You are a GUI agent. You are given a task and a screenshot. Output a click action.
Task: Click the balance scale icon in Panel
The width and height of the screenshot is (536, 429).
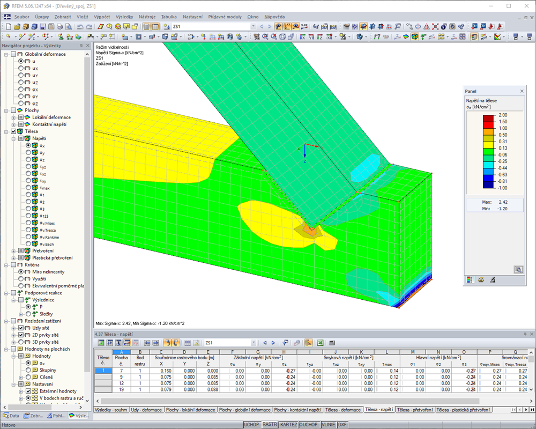[x=481, y=280]
